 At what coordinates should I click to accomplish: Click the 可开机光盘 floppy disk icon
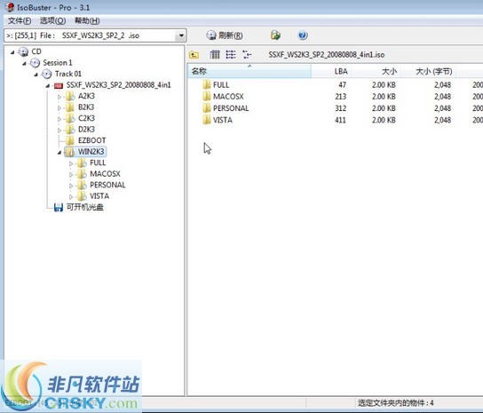click(x=59, y=208)
